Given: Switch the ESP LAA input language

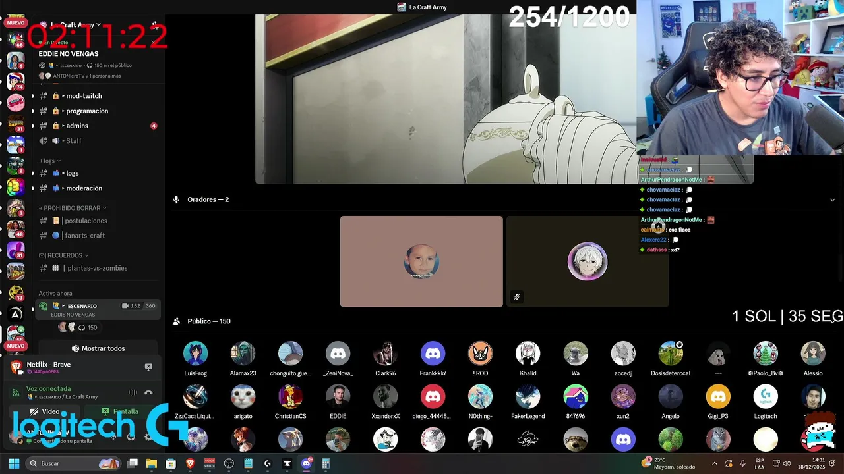Looking at the screenshot, I should point(760,463).
